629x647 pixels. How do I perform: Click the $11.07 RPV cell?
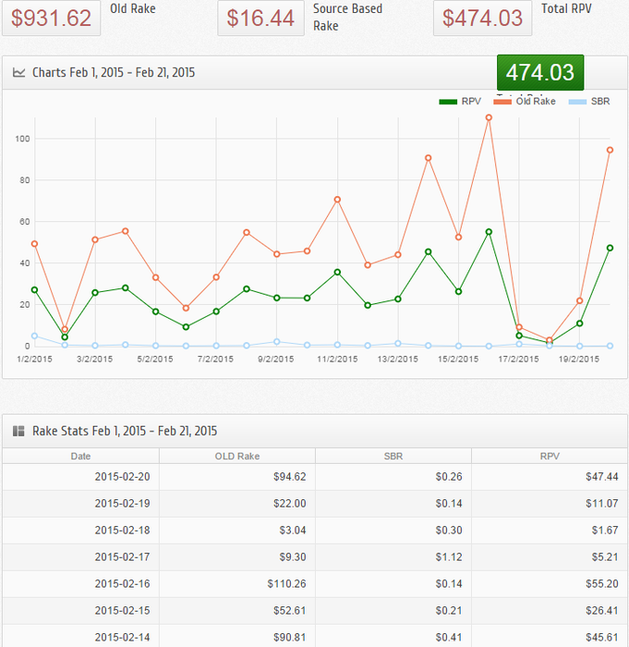coord(550,504)
